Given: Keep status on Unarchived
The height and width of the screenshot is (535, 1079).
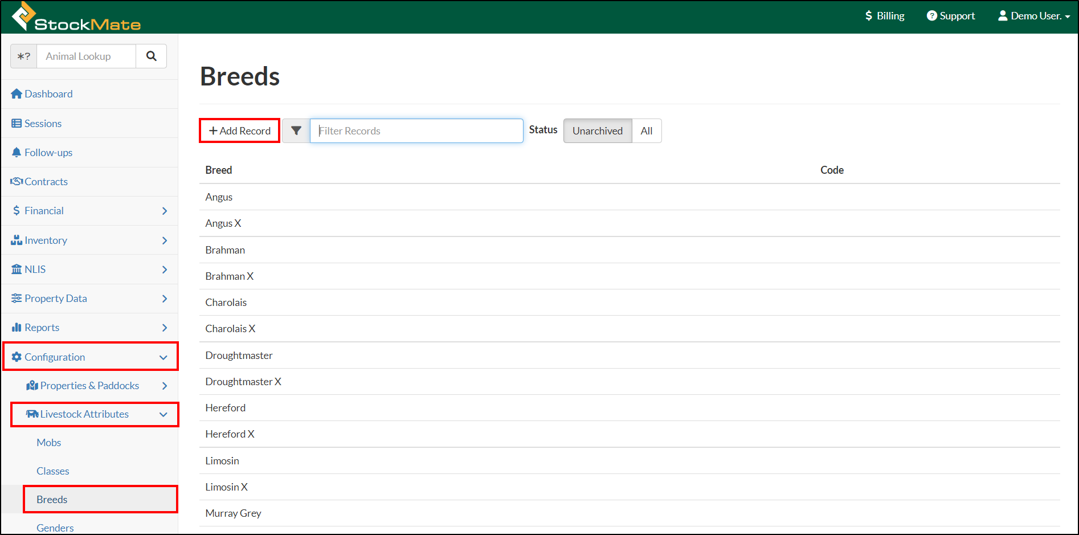Looking at the screenshot, I should (x=597, y=130).
